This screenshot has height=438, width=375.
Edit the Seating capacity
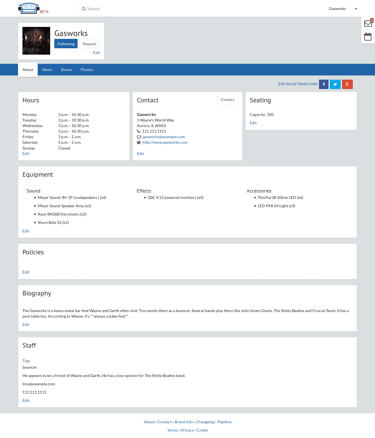coord(253,123)
